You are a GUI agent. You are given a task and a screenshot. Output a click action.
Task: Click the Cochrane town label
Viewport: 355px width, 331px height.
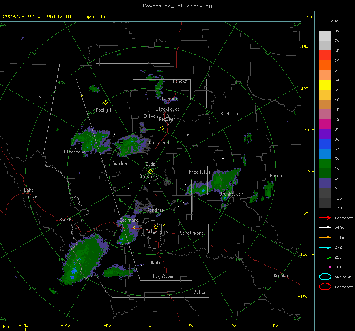(129, 220)
